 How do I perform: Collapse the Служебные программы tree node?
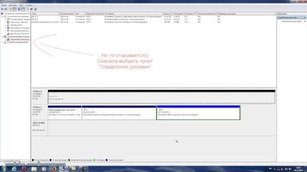2,17
